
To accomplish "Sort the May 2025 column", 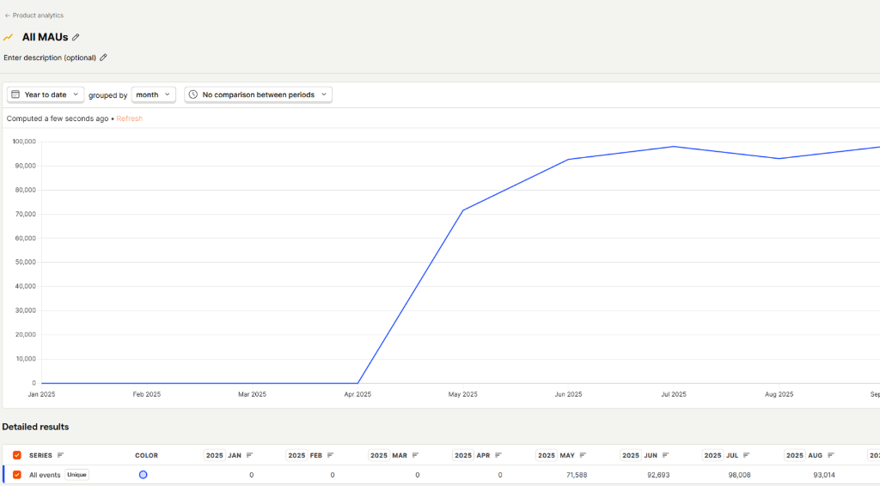I will (x=583, y=455).
